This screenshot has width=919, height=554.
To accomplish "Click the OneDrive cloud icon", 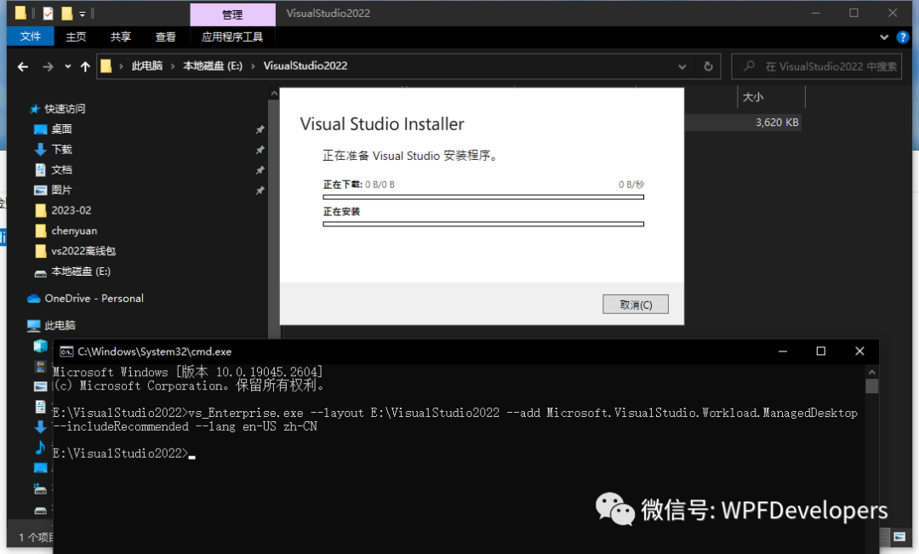I will tap(34, 299).
